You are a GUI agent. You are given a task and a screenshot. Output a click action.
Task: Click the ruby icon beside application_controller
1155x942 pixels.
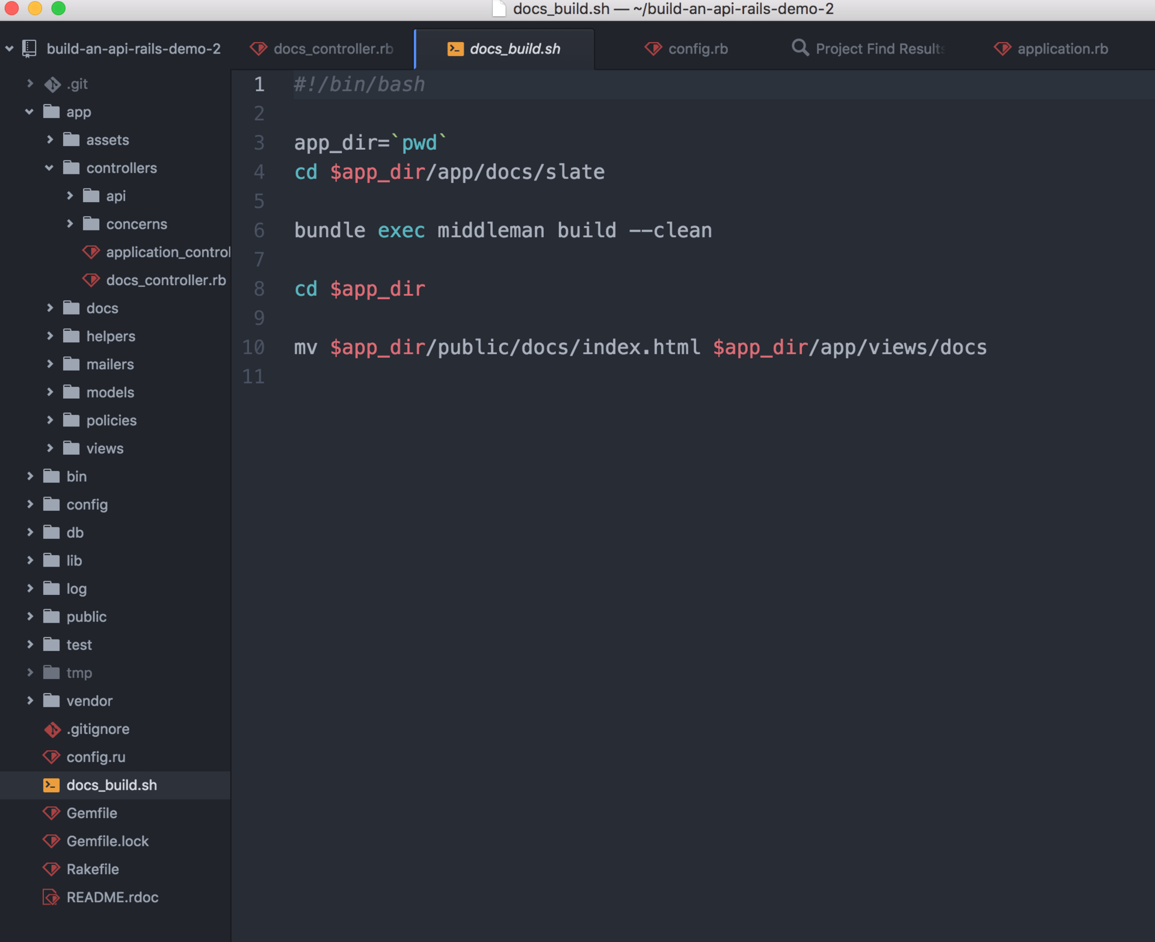91,252
